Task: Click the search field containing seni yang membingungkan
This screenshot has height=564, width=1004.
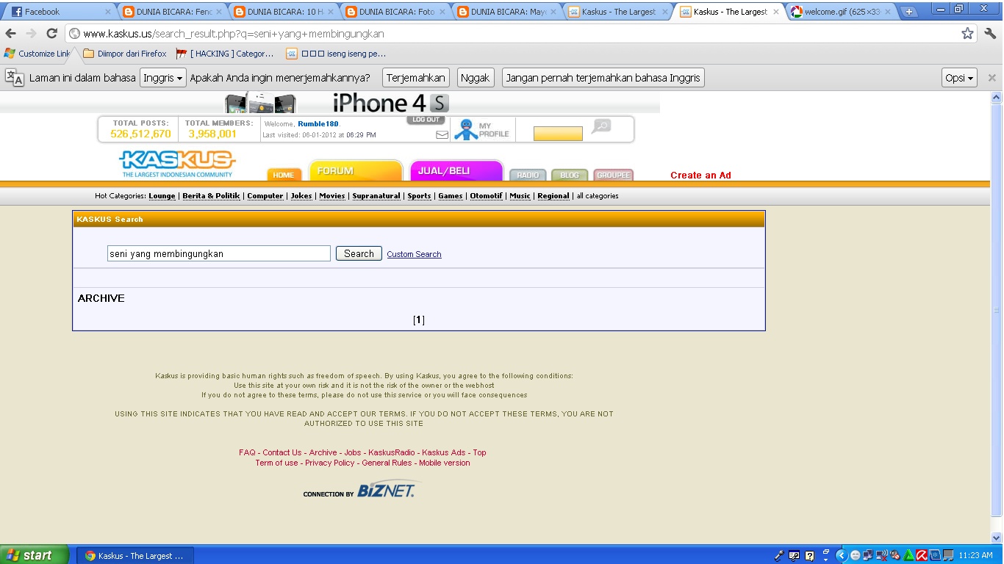Action: click(219, 253)
